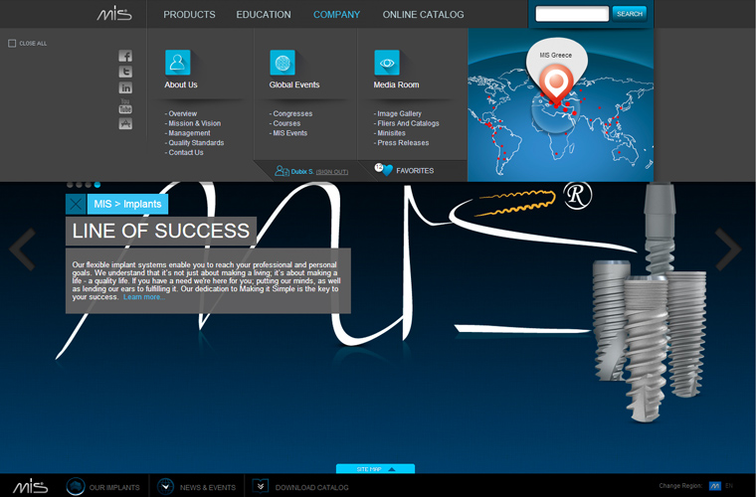Click the Line of Success headline
Viewport: 756px width, 497px height.
pyautogui.click(x=161, y=231)
